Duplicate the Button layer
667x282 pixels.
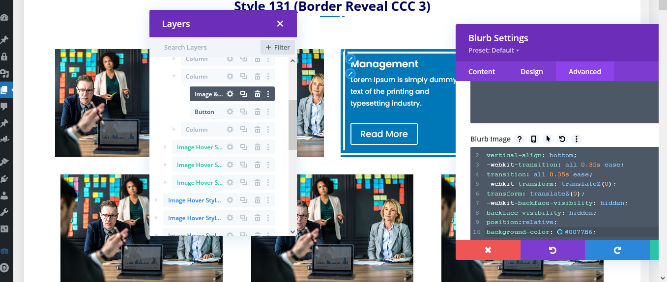(243, 112)
